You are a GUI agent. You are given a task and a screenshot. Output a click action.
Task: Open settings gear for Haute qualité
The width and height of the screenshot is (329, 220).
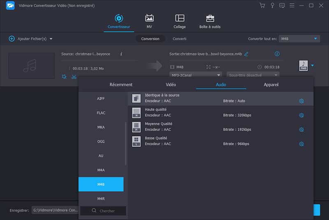tap(301, 115)
